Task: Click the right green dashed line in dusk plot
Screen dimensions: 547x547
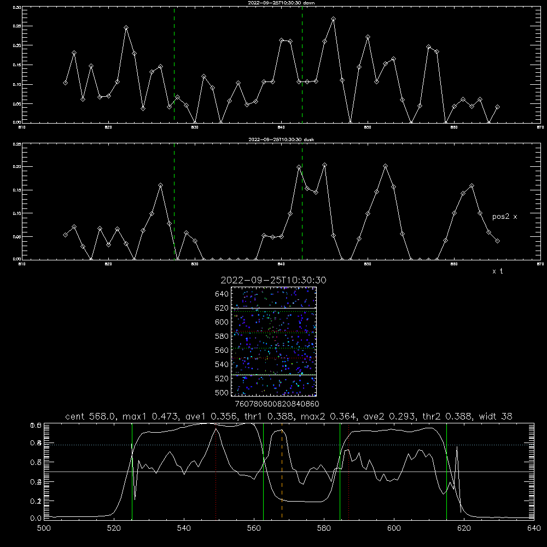Action: [x=302, y=202]
